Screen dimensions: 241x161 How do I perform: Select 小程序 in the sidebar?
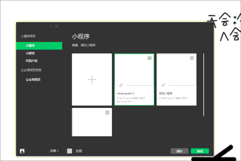(39, 46)
